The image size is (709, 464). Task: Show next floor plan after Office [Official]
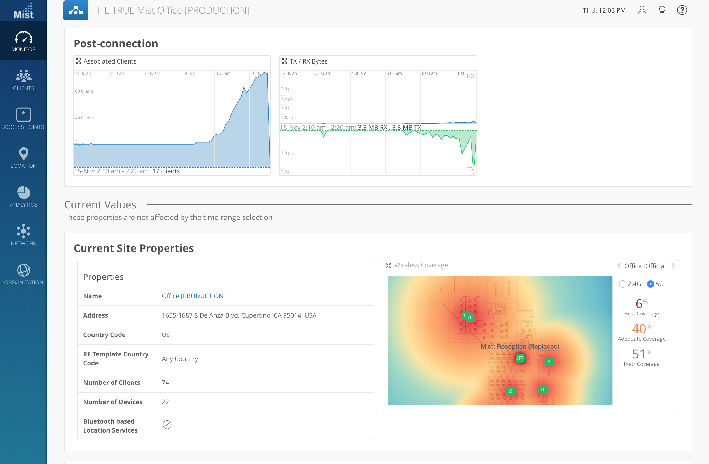pyautogui.click(x=674, y=266)
